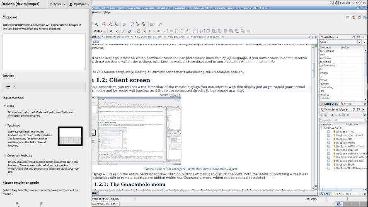Click the speaker volume icon in the system tray
The image size is (368, 207).
337,2
